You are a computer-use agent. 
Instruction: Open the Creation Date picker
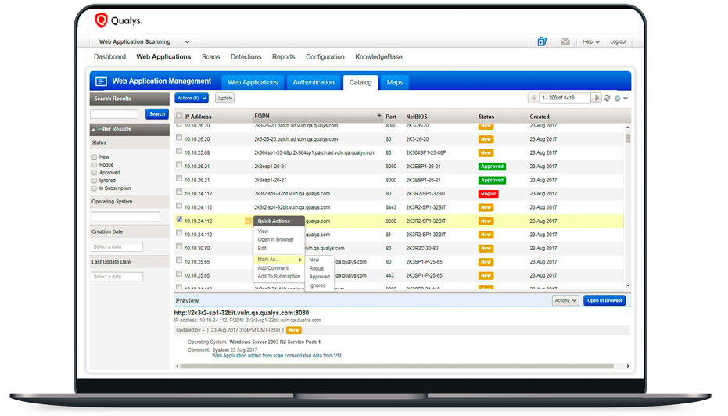(117, 246)
